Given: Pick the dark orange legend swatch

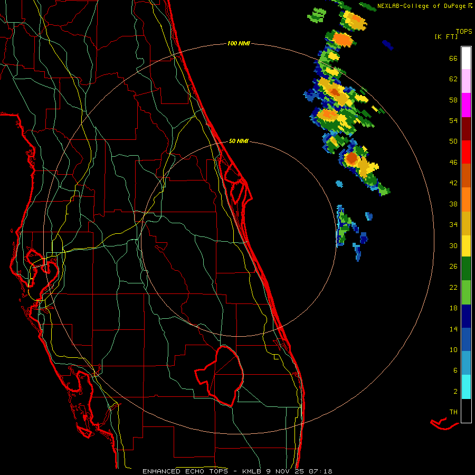Looking at the screenshot, I should click(x=466, y=175).
